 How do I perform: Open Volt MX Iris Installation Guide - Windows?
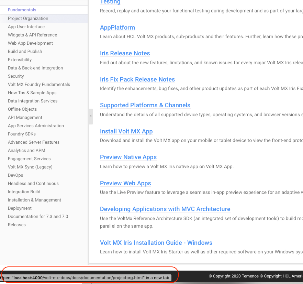point(156,243)
